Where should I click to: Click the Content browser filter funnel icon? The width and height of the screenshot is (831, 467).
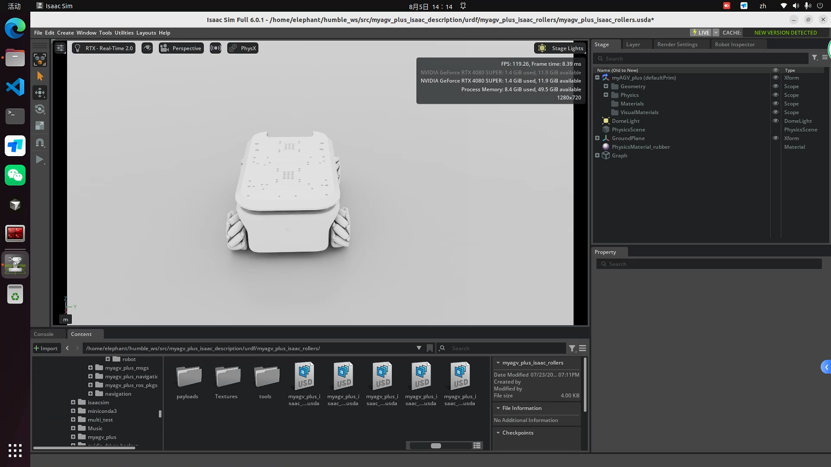572,348
